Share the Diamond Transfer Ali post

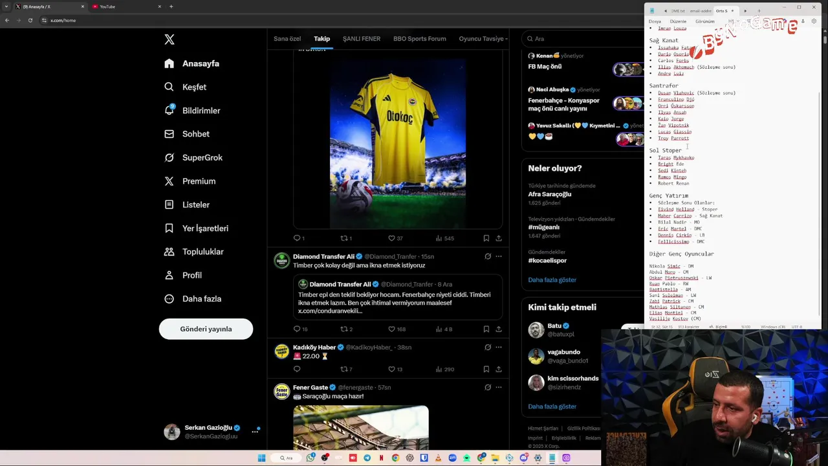499,329
